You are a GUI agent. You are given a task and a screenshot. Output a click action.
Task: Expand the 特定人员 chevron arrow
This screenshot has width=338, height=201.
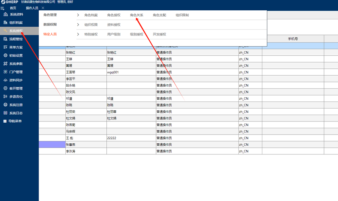point(78,34)
